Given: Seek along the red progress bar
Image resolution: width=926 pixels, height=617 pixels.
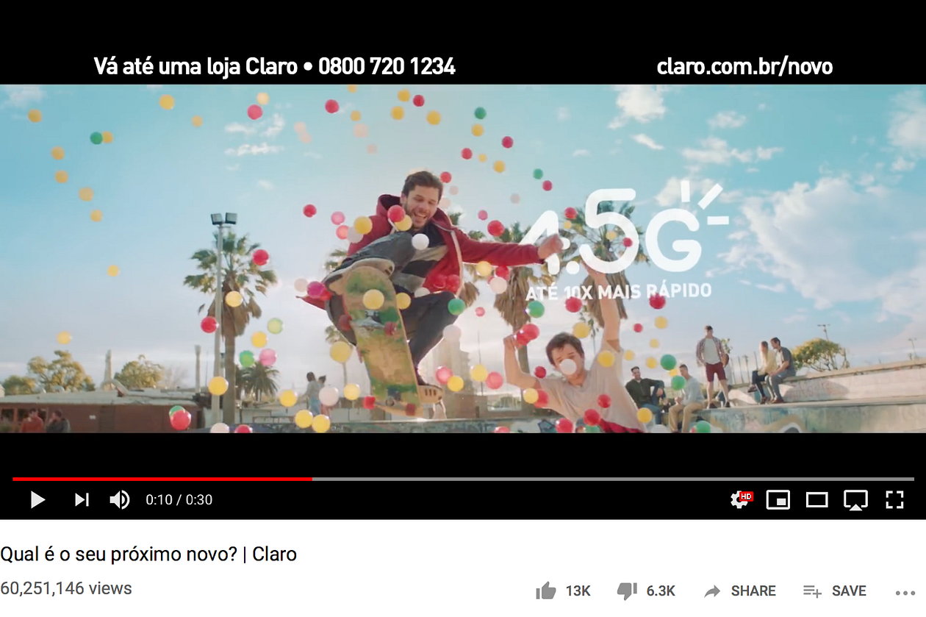Looking at the screenshot, I should pos(162,479).
